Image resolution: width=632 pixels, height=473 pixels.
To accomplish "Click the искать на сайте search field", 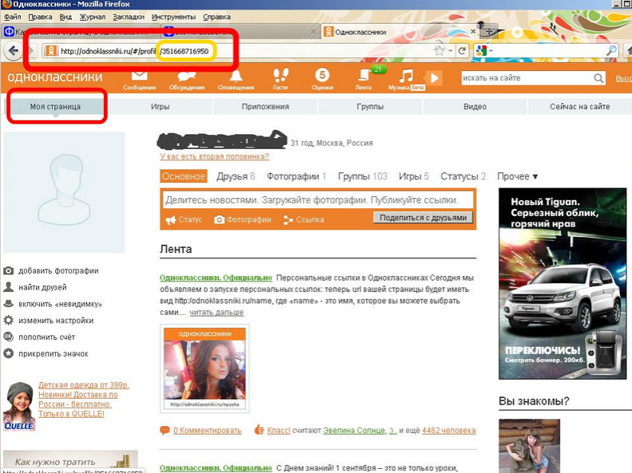I will (527, 78).
